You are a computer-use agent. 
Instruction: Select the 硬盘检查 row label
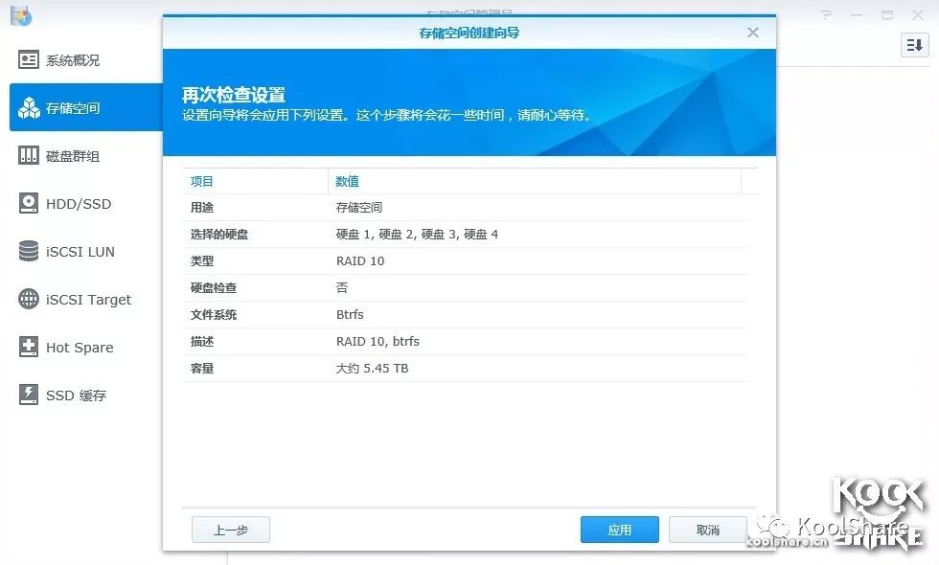pyautogui.click(x=213, y=288)
